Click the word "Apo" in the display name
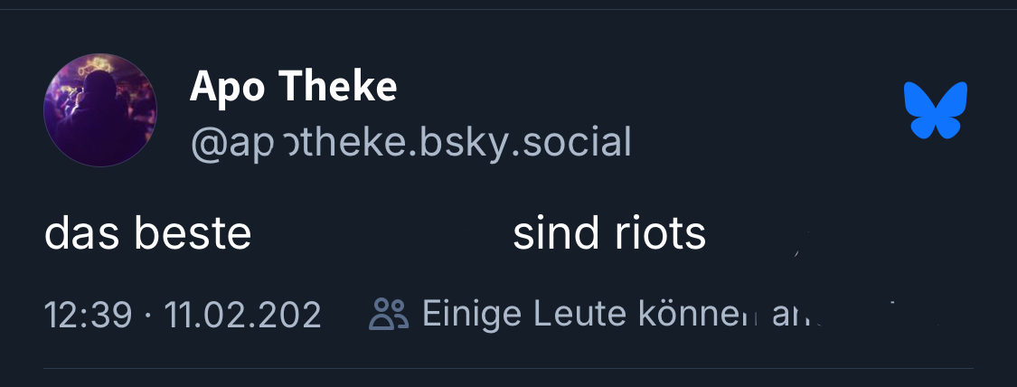The height and width of the screenshot is (387, 1017). click(226, 87)
